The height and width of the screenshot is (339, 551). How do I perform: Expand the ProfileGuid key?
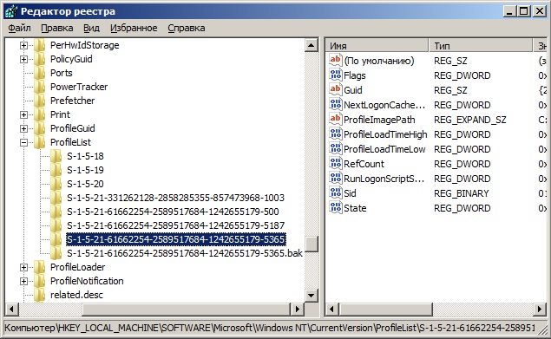[23, 128]
